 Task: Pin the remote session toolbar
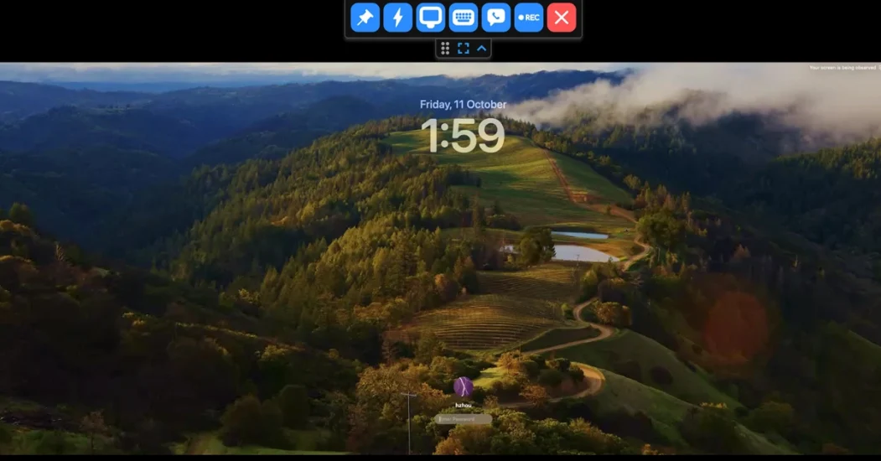pyautogui.click(x=365, y=18)
